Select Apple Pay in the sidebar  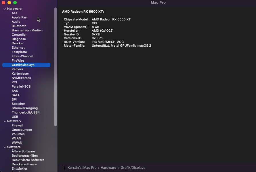pos(19,17)
